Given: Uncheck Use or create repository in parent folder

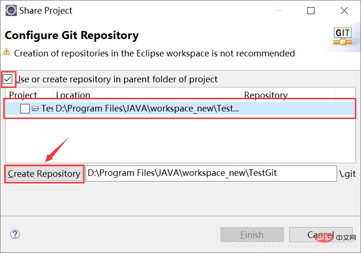Looking at the screenshot, I should click(x=8, y=79).
